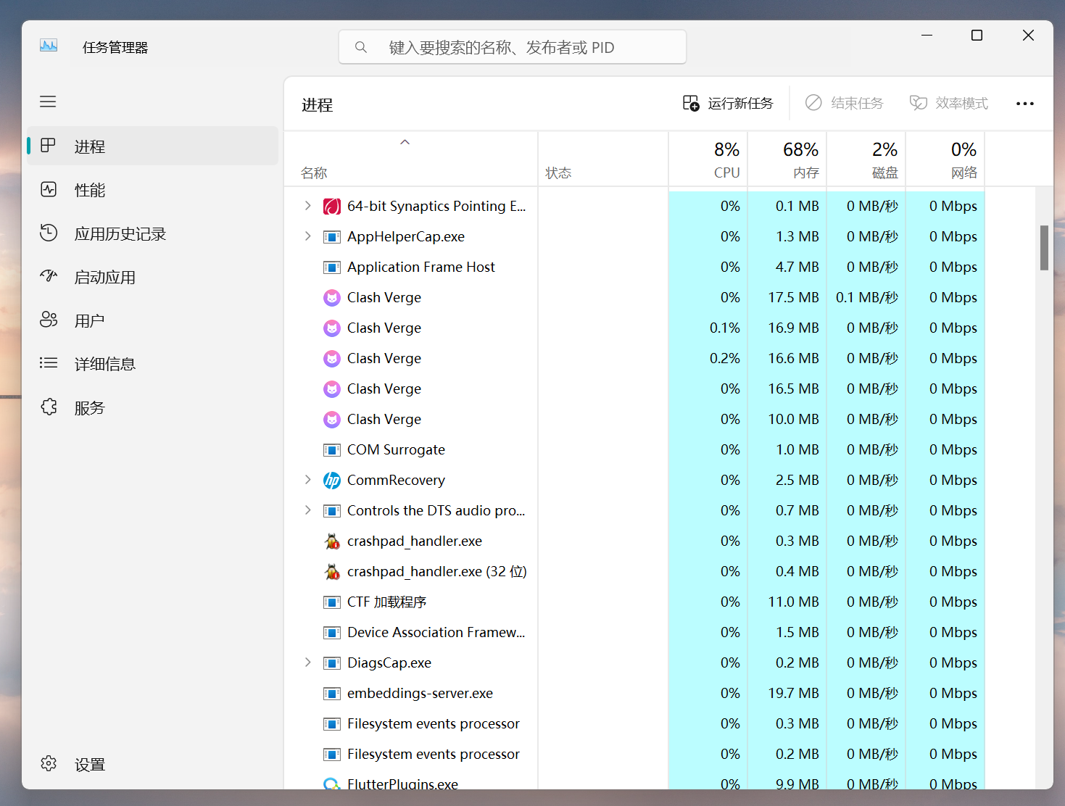Open the 服务 services page
The image size is (1065, 806).
point(152,407)
